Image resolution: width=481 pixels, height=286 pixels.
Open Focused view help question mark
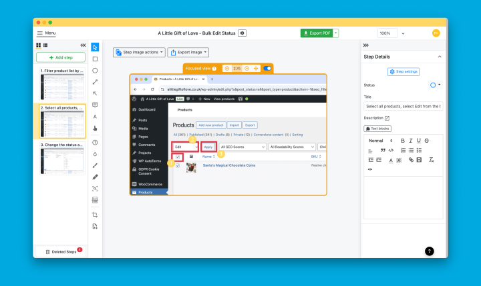pos(214,69)
